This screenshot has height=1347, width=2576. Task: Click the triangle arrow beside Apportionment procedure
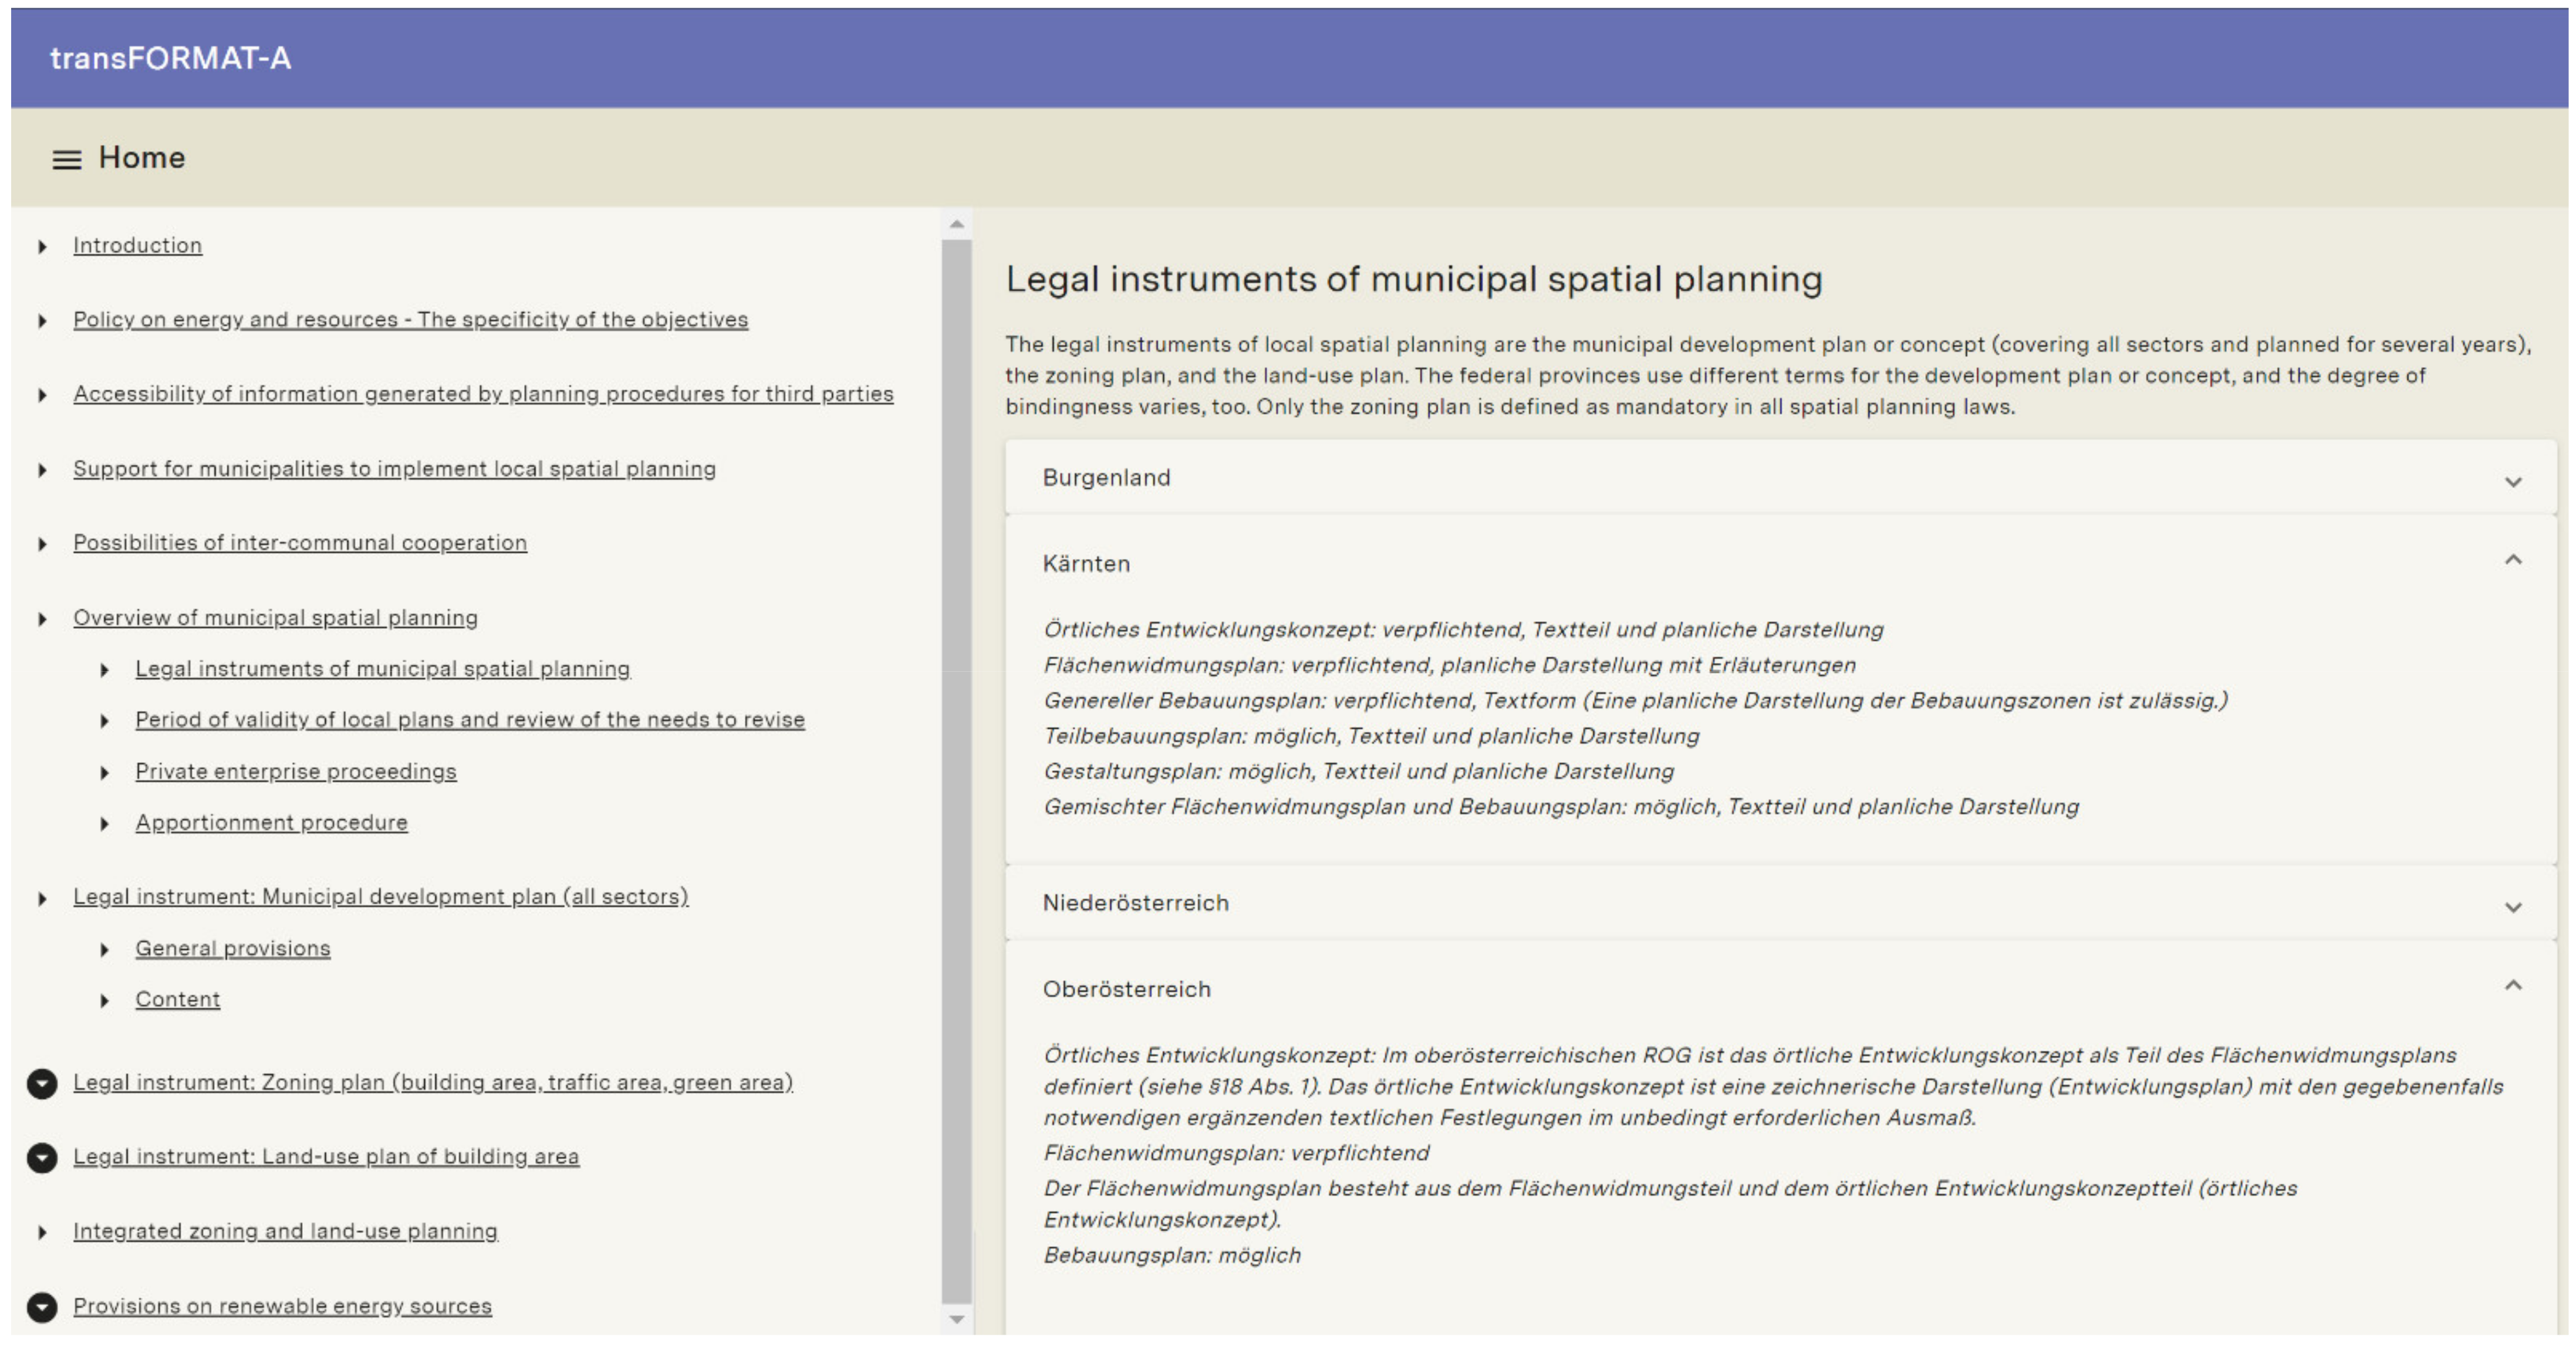[x=104, y=823]
